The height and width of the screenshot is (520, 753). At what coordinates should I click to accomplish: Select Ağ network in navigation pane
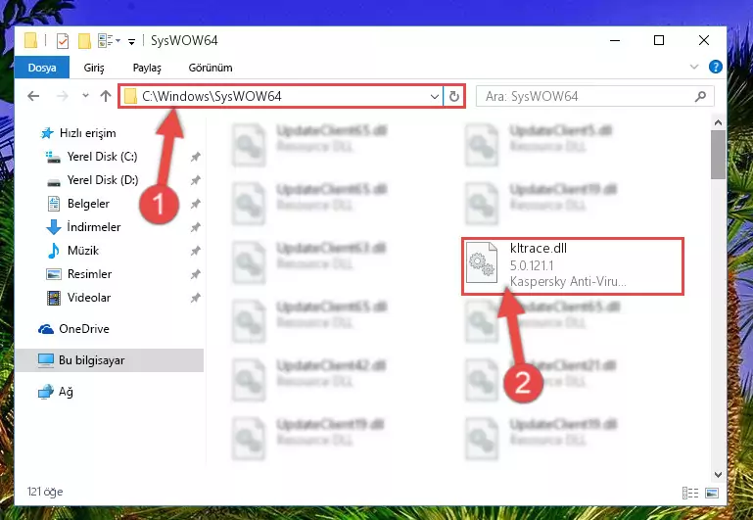tap(66, 392)
